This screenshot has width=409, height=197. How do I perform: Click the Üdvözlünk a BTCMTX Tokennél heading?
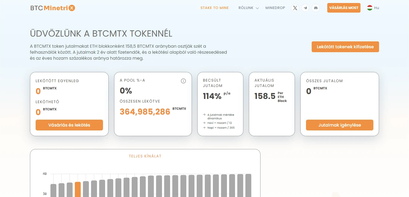click(101, 34)
